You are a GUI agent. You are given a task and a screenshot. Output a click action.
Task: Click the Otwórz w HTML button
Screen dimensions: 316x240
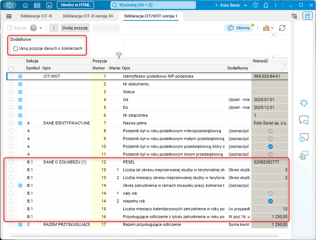coord(75,5)
